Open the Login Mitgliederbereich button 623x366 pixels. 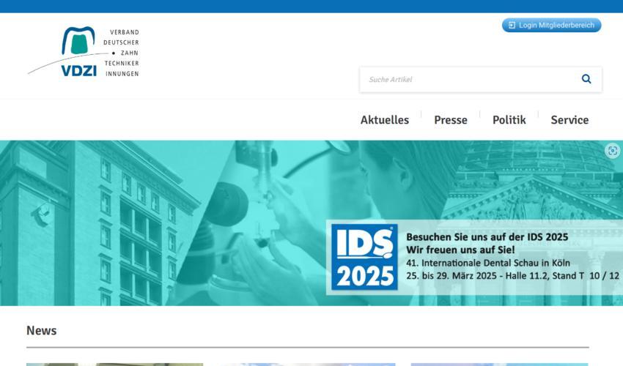tap(551, 25)
